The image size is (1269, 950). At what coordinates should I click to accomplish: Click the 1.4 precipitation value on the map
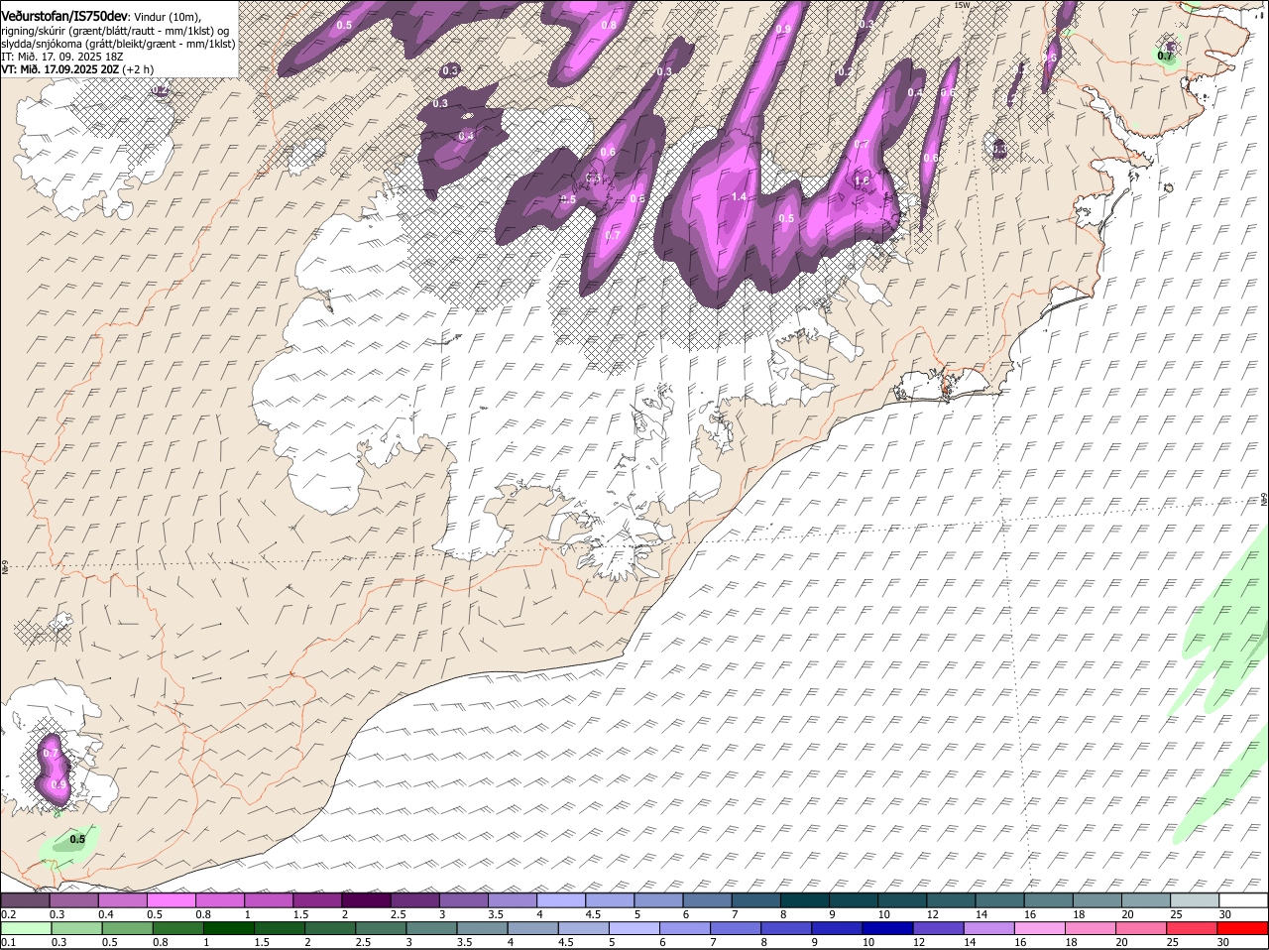tap(738, 197)
